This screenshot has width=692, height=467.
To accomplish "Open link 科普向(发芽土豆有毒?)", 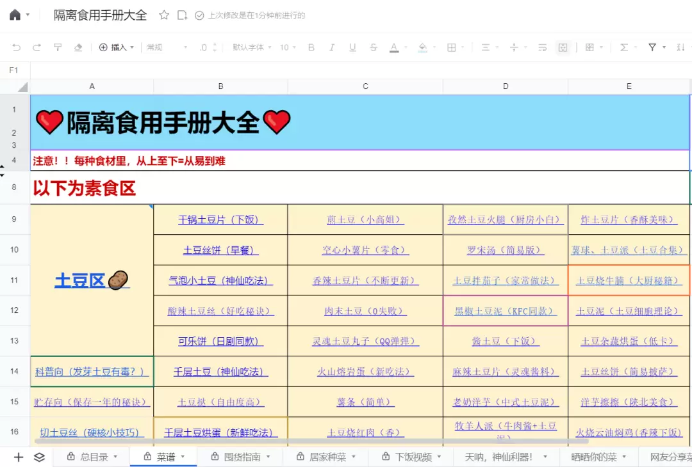I will tap(92, 372).
